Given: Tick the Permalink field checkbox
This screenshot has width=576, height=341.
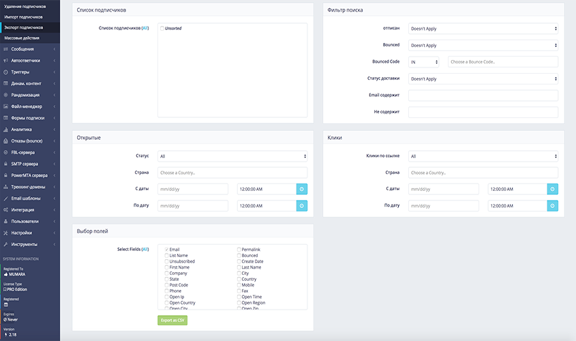Looking at the screenshot, I should (239, 250).
